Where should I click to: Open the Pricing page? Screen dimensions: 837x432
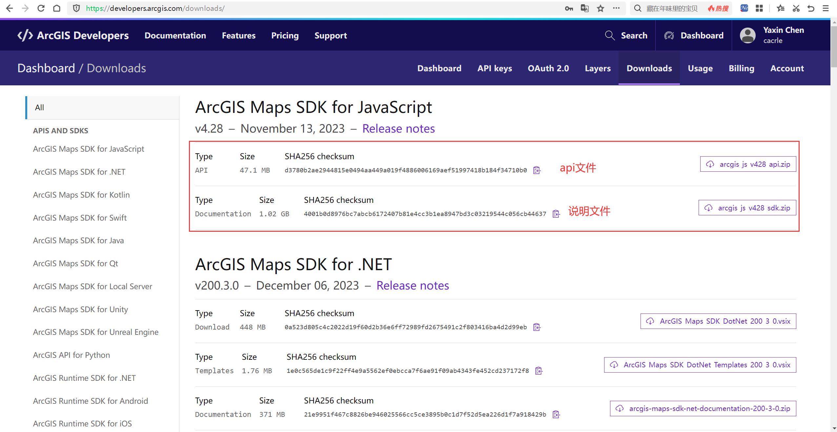click(285, 35)
